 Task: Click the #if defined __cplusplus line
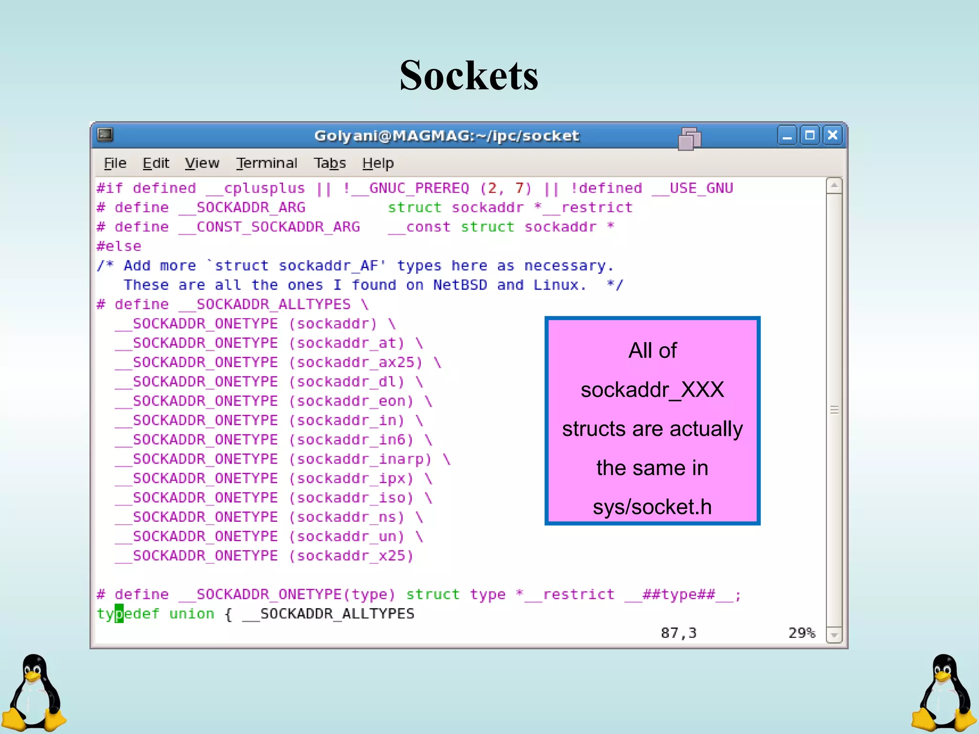pos(415,188)
